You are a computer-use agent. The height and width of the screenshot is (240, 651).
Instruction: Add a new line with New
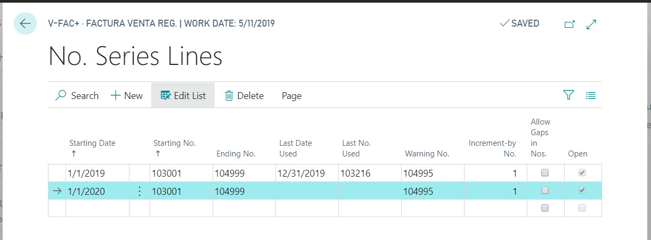point(127,96)
